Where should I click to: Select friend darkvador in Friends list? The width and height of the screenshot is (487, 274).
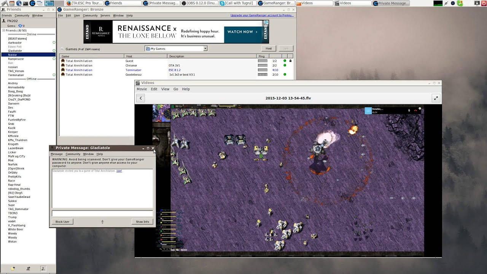[15, 43]
